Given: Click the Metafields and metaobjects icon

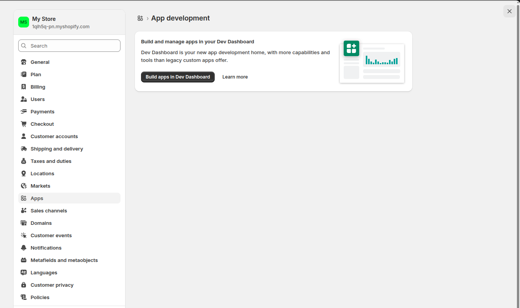Looking at the screenshot, I should pos(24,260).
